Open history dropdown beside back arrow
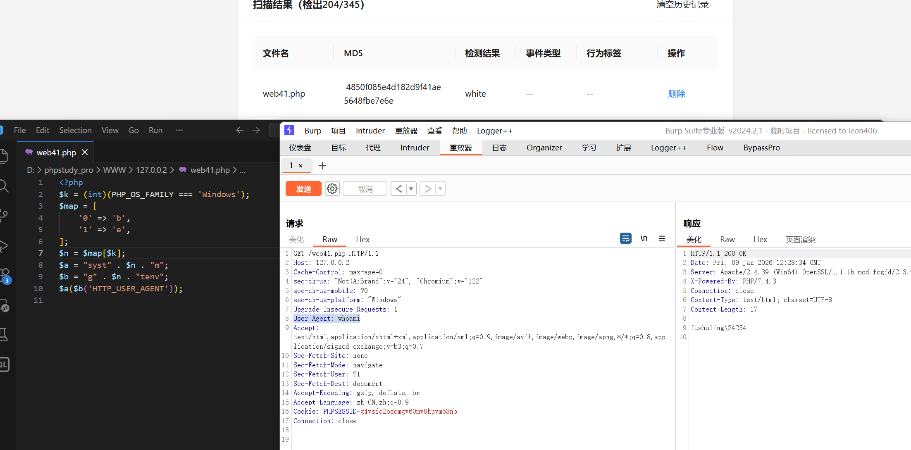 411,189
